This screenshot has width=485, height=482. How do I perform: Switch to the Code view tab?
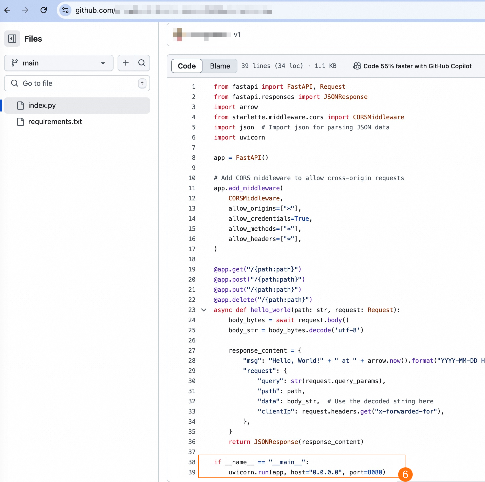point(187,66)
